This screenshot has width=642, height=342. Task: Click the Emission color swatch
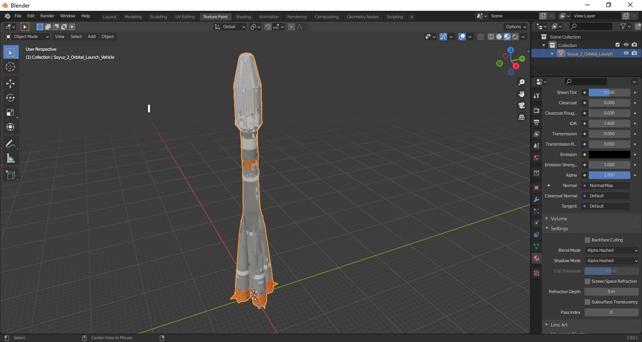click(609, 155)
